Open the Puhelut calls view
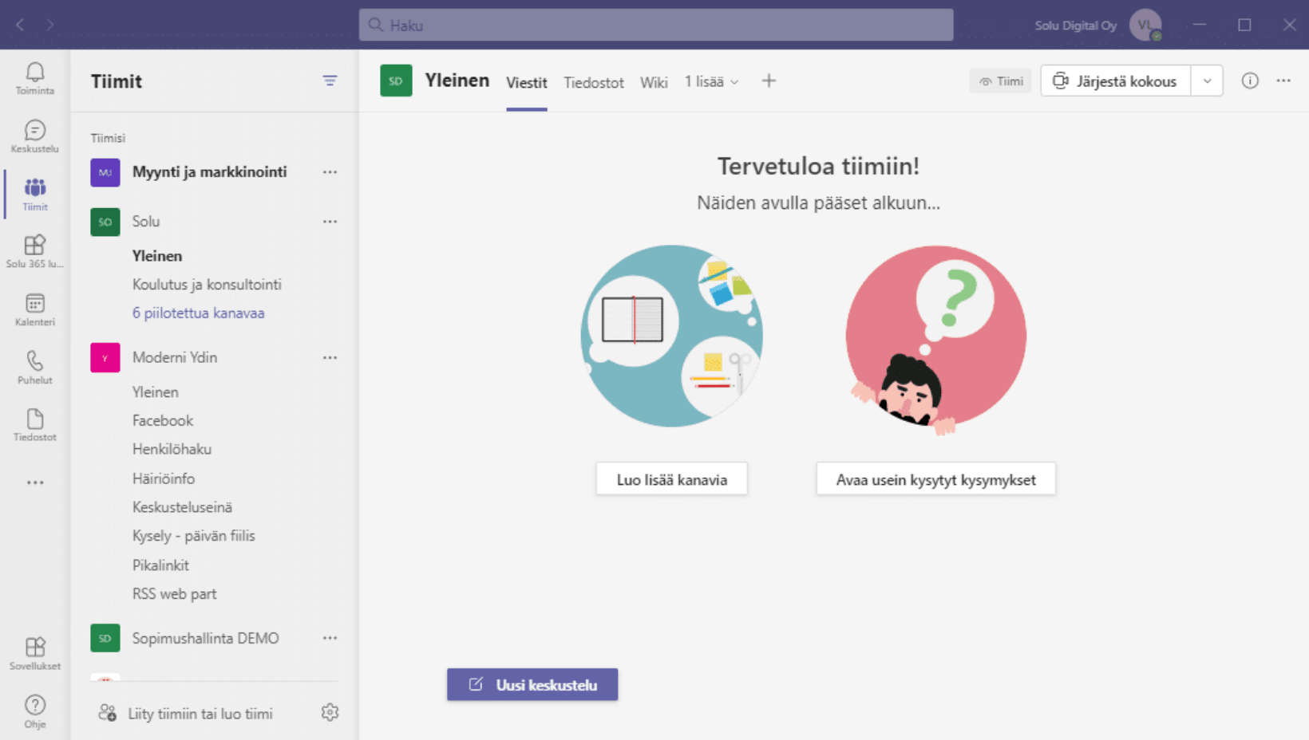This screenshot has width=1309, height=740. [35, 367]
